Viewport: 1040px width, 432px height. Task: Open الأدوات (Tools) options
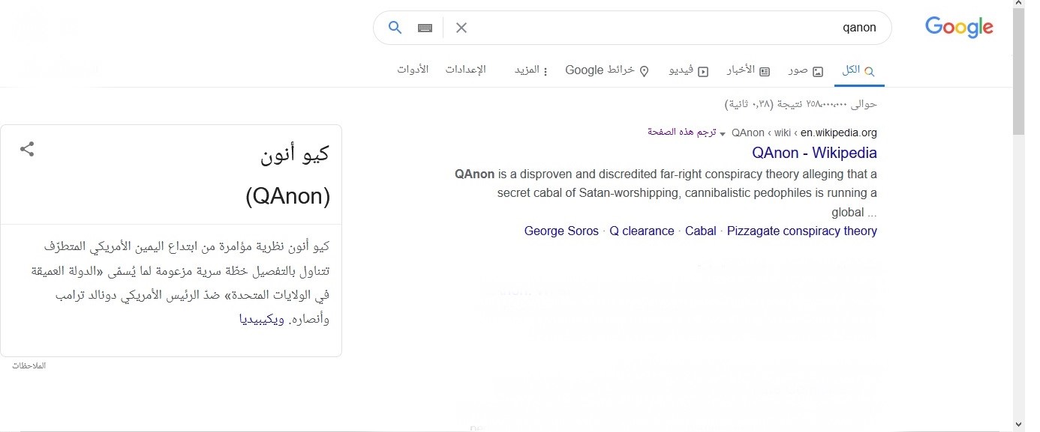(x=413, y=70)
